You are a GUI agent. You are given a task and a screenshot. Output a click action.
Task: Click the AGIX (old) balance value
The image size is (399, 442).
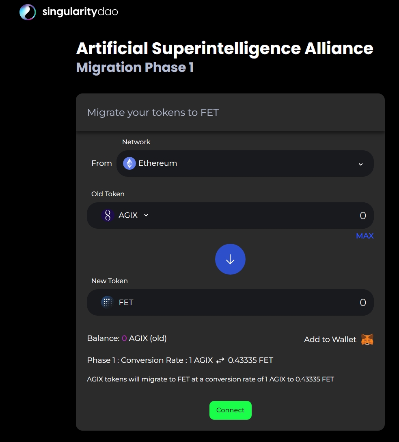click(x=124, y=338)
